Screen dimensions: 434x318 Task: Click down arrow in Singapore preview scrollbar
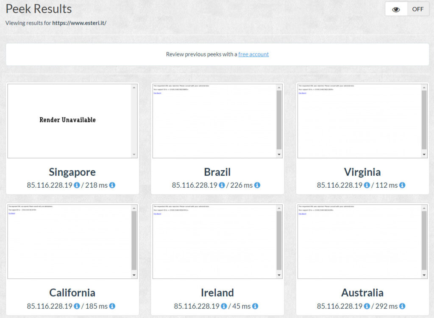pyautogui.click(x=134, y=155)
